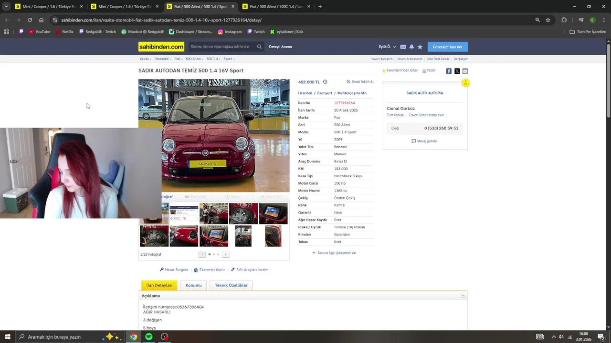The height and width of the screenshot is (343, 611).
Task: Open the tab search dropdown arrow
Action: (x=6, y=7)
